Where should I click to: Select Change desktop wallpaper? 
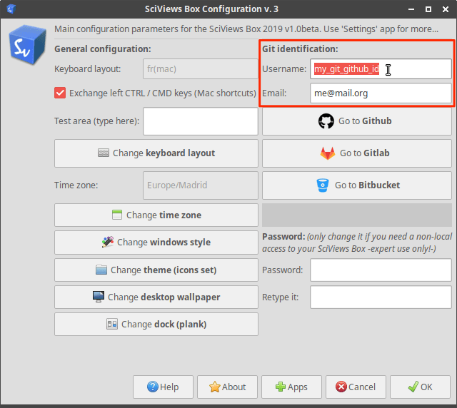(156, 297)
